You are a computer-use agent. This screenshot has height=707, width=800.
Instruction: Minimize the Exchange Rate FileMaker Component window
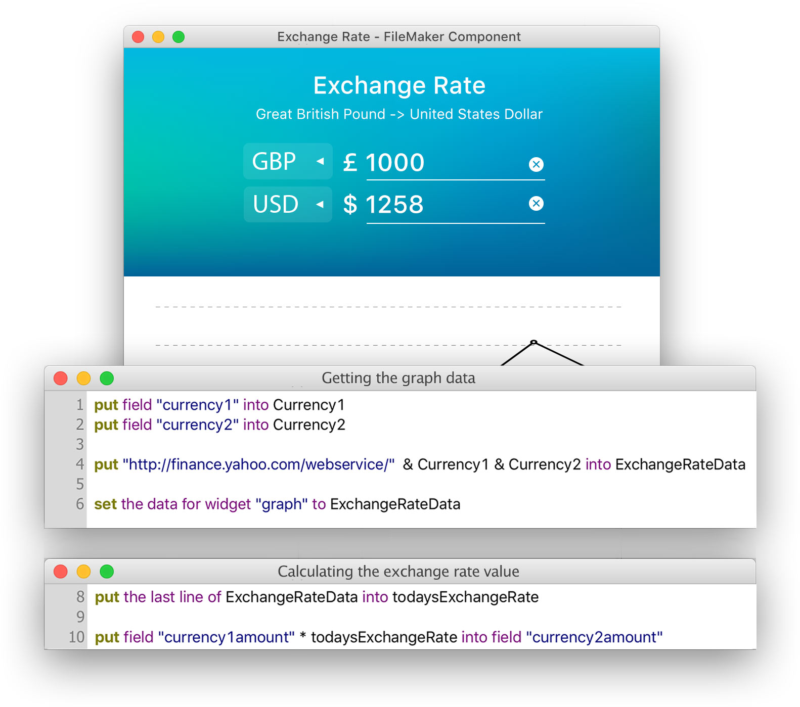point(158,37)
